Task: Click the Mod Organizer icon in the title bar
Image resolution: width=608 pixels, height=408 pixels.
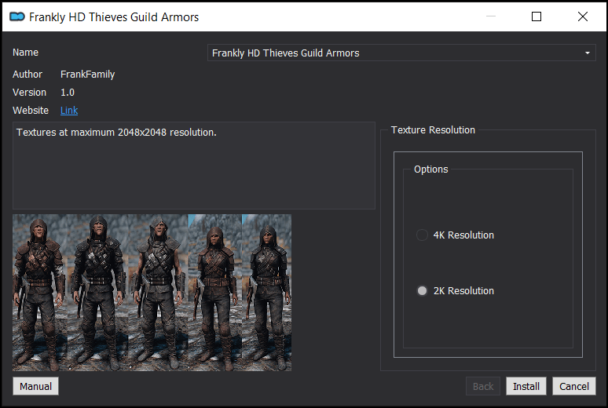Action: tap(17, 16)
